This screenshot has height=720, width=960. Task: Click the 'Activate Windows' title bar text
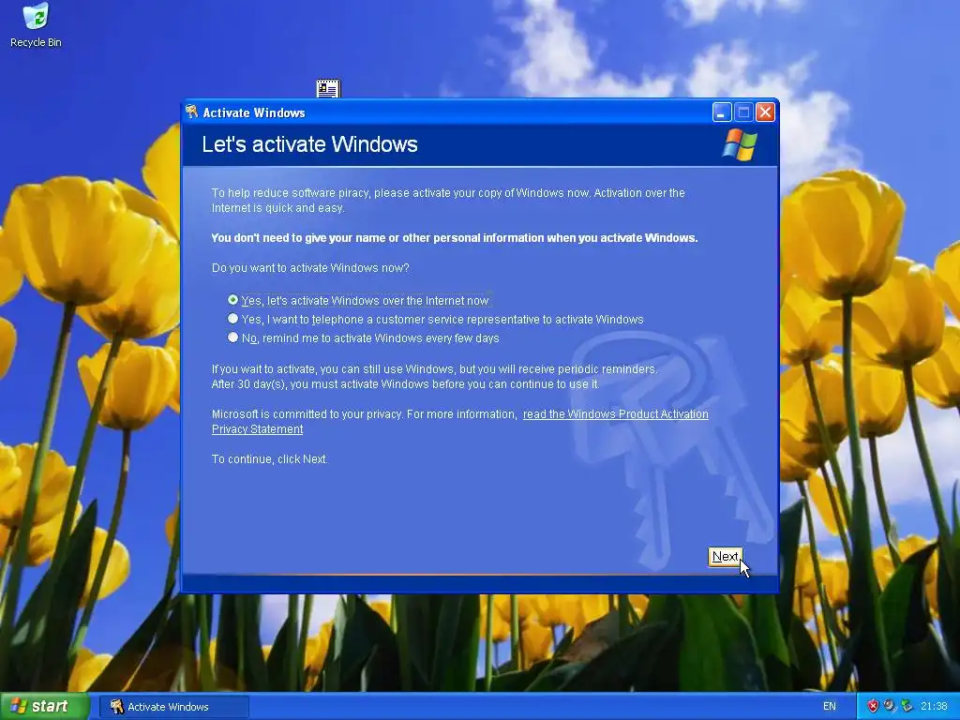pos(254,112)
